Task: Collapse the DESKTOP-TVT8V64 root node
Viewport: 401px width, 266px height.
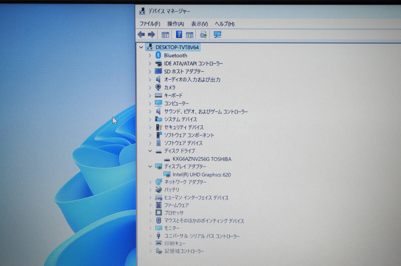Action: pyautogui.click(x=141, y=47)
